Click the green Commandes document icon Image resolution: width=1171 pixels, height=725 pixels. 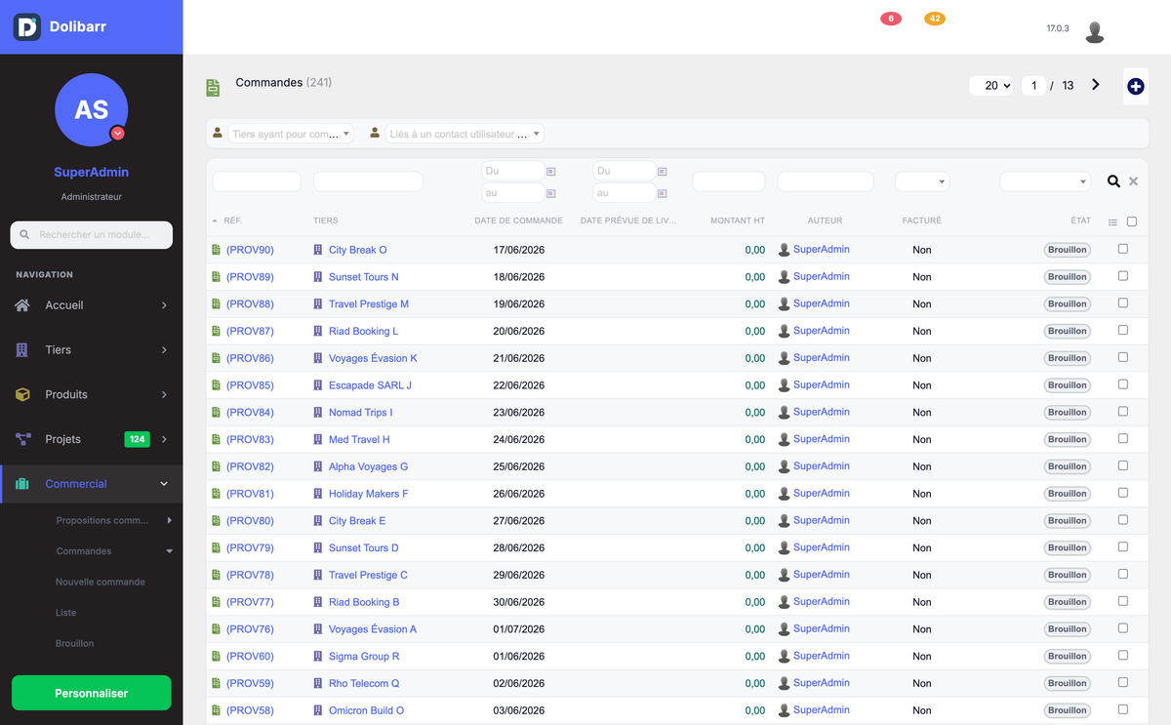tap(213, 88)
